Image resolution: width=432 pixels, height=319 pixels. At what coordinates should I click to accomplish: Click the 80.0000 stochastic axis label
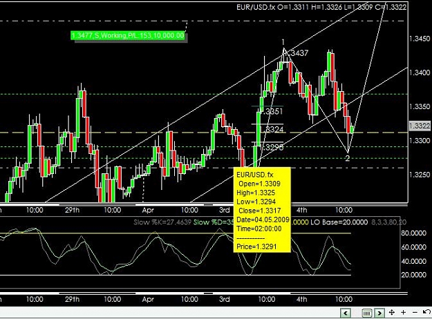pos(414,233)
